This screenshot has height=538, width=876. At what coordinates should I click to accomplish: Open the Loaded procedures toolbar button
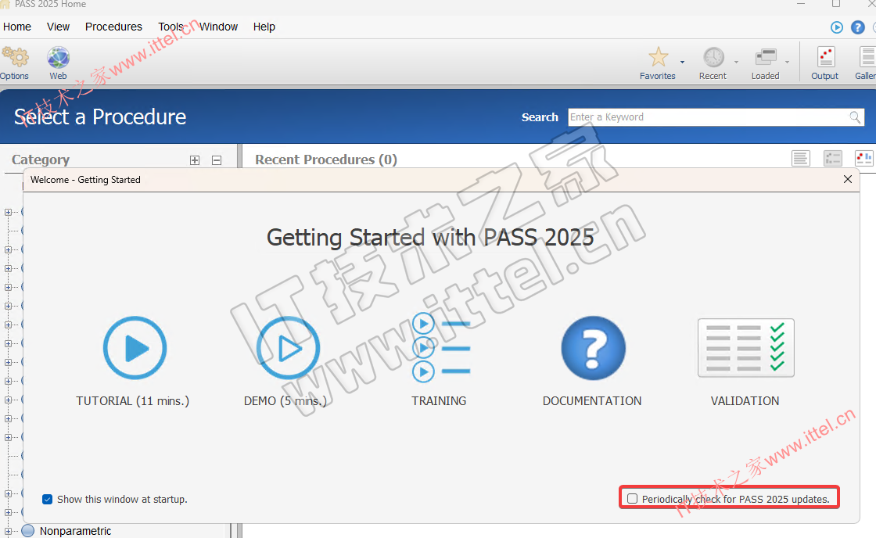[766, 63]
